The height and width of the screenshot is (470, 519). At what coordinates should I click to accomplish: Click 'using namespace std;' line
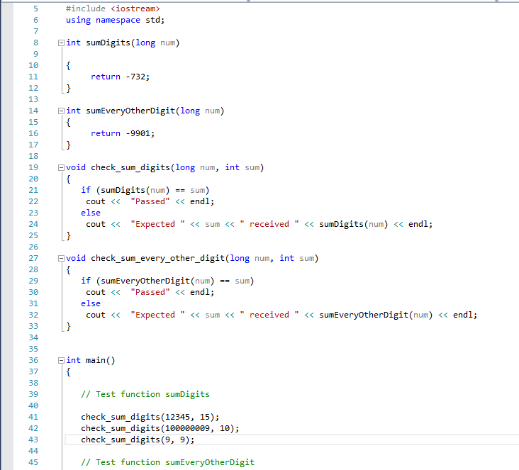point(115,20)
